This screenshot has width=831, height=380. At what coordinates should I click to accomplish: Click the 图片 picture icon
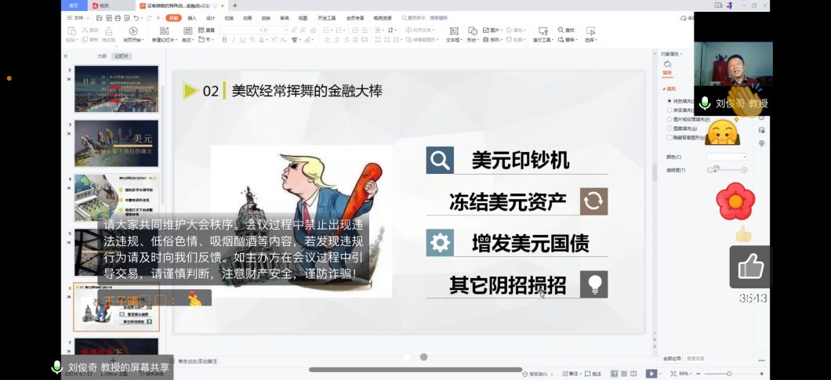tap(486, 31)
